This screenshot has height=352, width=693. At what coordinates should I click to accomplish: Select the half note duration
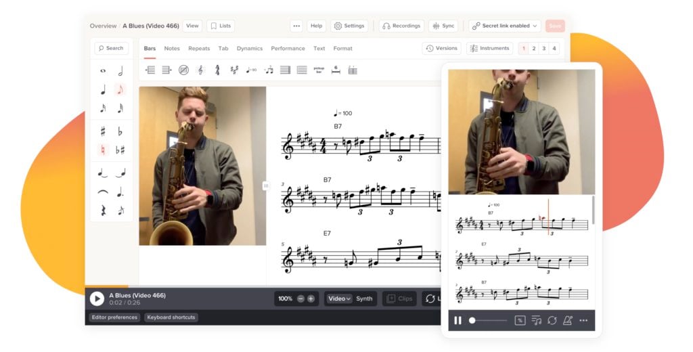(120, 71)
